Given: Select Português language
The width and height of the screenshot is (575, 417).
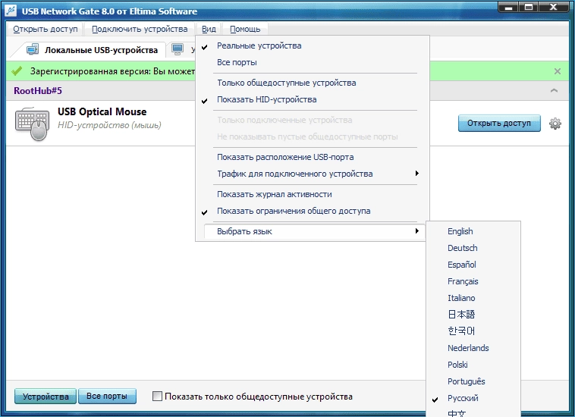Looking at the screenshot, I should (x=473, y=381).
